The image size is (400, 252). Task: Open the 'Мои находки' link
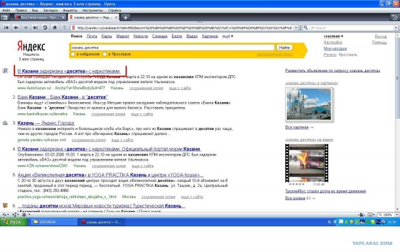(x=335, y=49)
